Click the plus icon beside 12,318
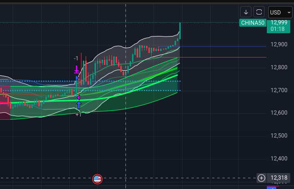The image size is (294, 189). (261, 178)
